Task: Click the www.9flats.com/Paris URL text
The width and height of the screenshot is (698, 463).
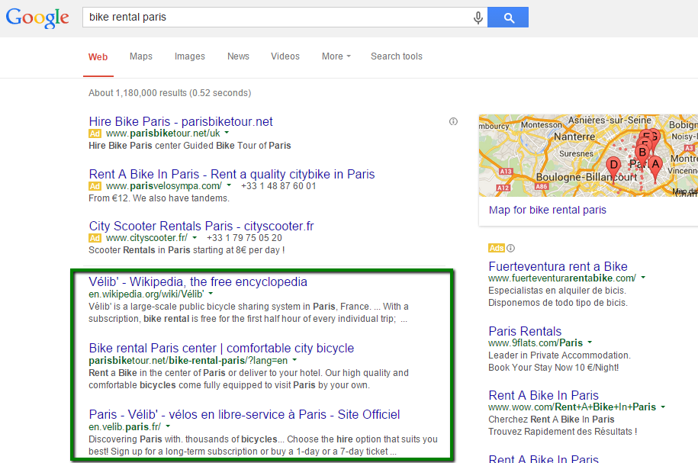Action: pyautogui.click(x=536, y=342)
